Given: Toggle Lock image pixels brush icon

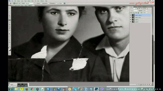Looking at the screenshot, I should (135, 13).
